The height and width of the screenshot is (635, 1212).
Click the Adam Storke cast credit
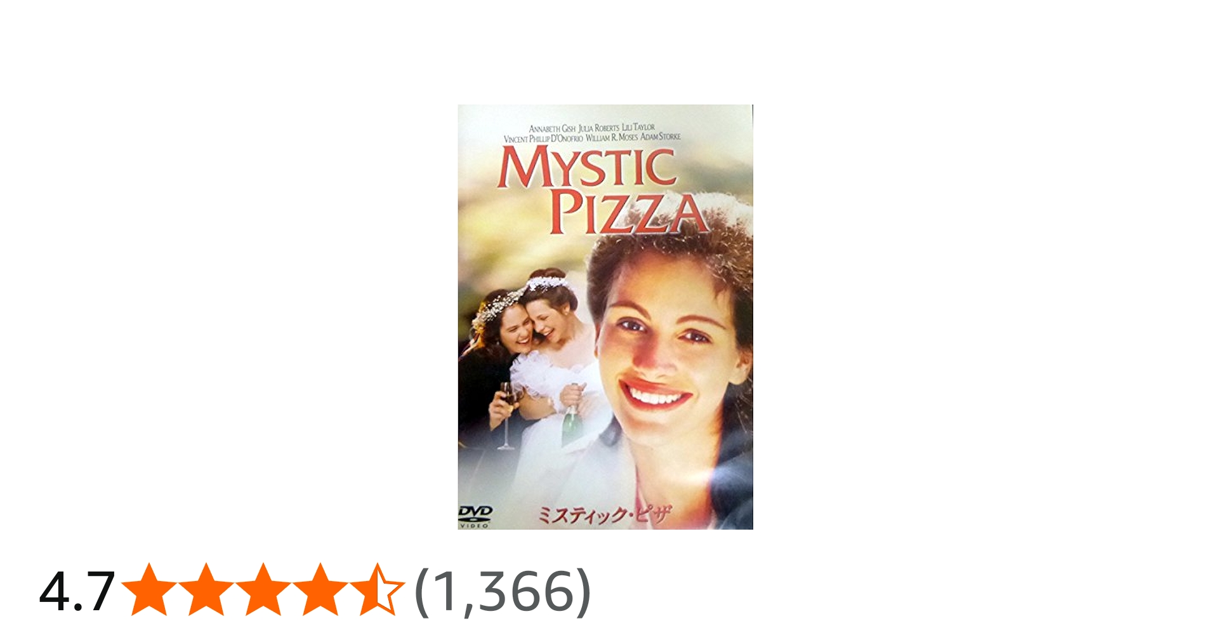[x=661, y=136]
